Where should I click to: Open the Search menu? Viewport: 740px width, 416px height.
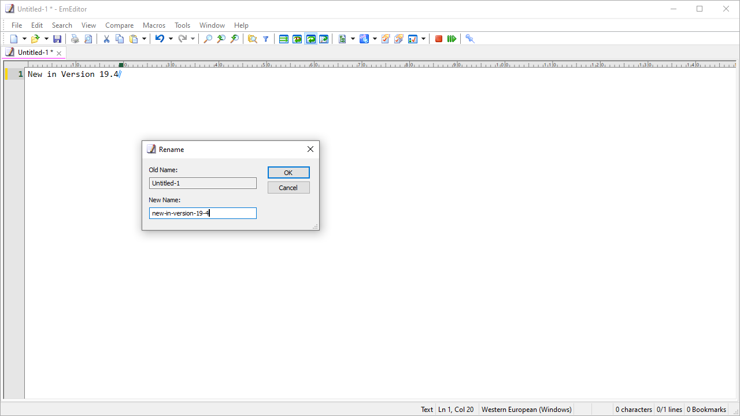coord(62,25)
